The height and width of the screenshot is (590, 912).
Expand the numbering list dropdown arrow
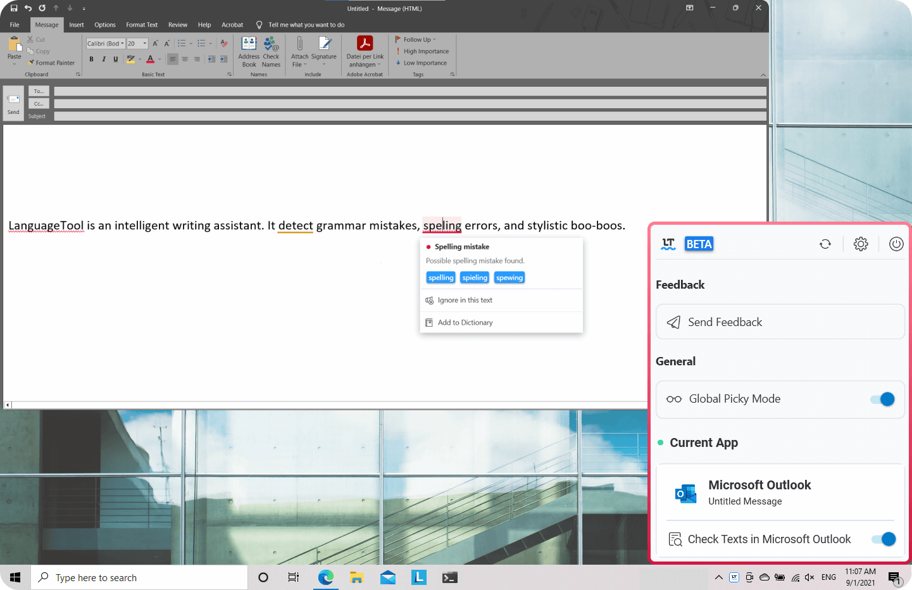pos(211,44)
